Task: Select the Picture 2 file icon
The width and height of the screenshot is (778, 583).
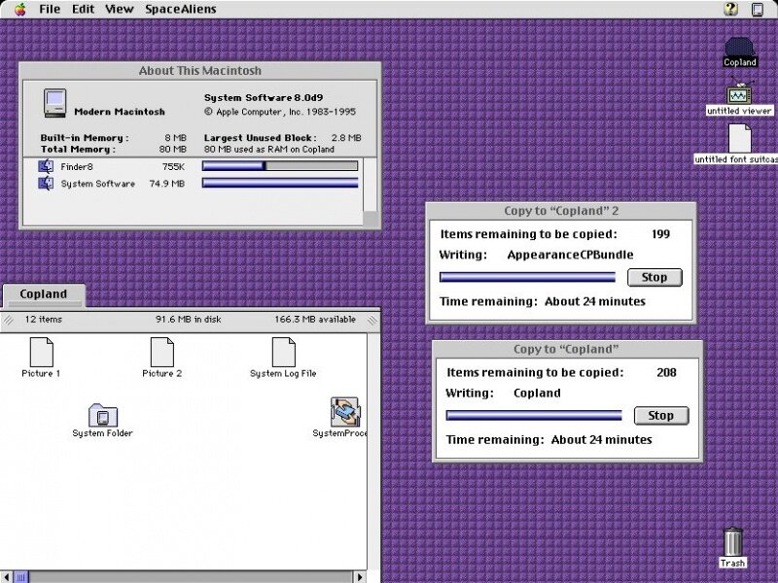Action: tap(161, 352)
